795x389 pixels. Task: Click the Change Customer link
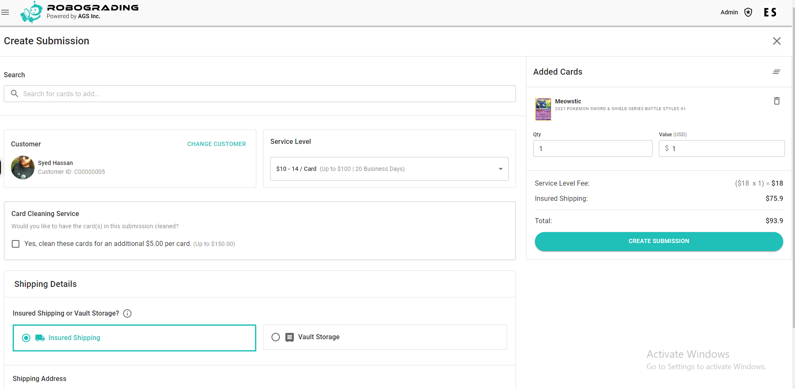click(x=216, y=144)
